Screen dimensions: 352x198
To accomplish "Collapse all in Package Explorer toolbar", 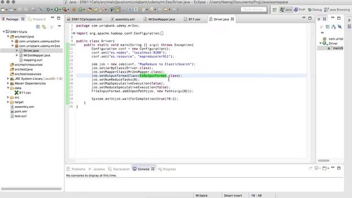I will (x=38, y=27).
